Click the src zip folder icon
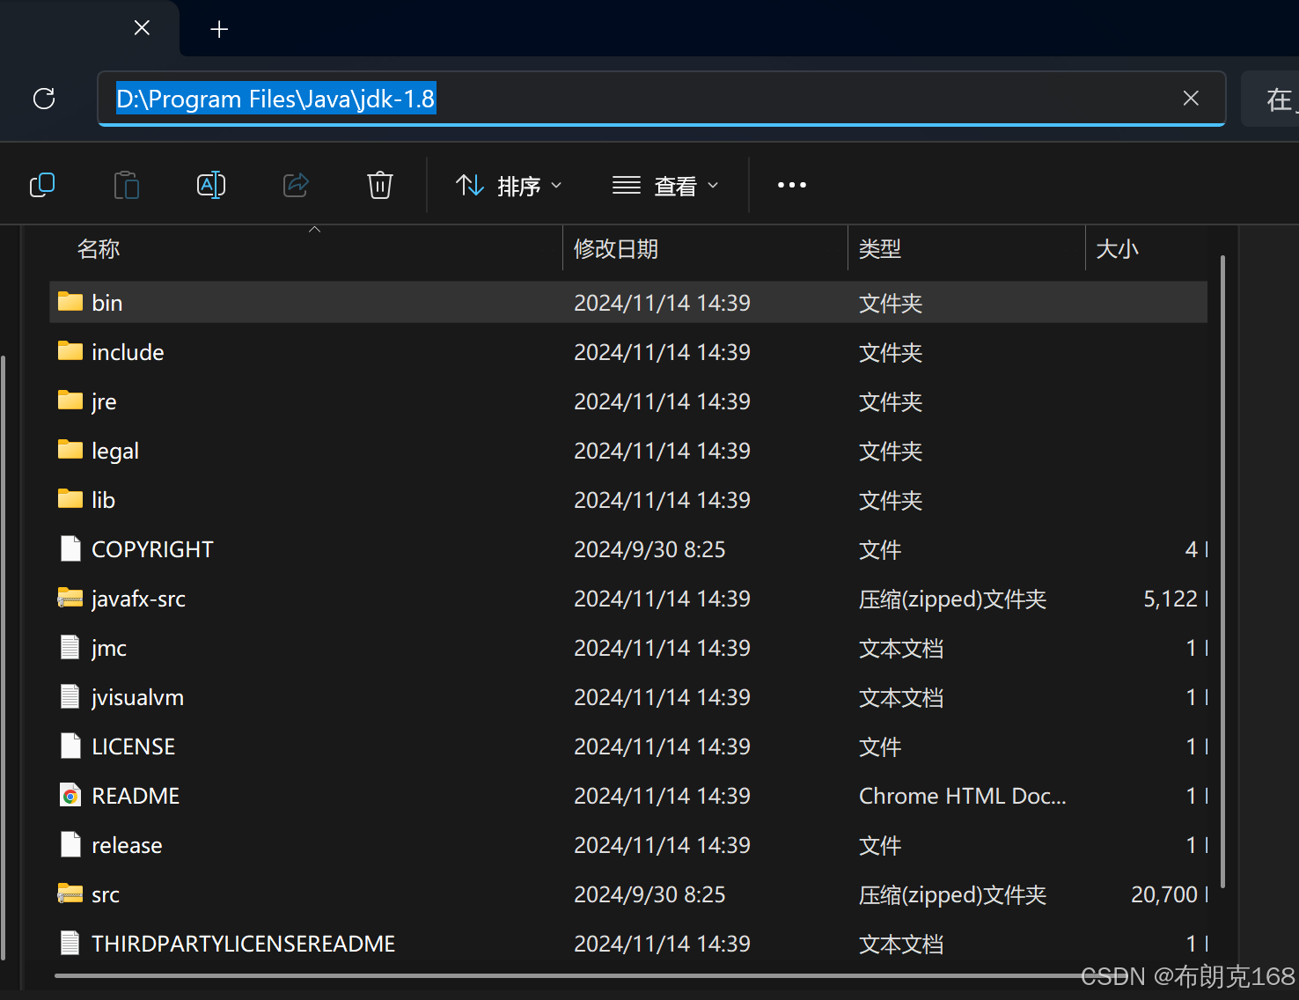Screen dimensions: 1299x1000 point(70,893)
